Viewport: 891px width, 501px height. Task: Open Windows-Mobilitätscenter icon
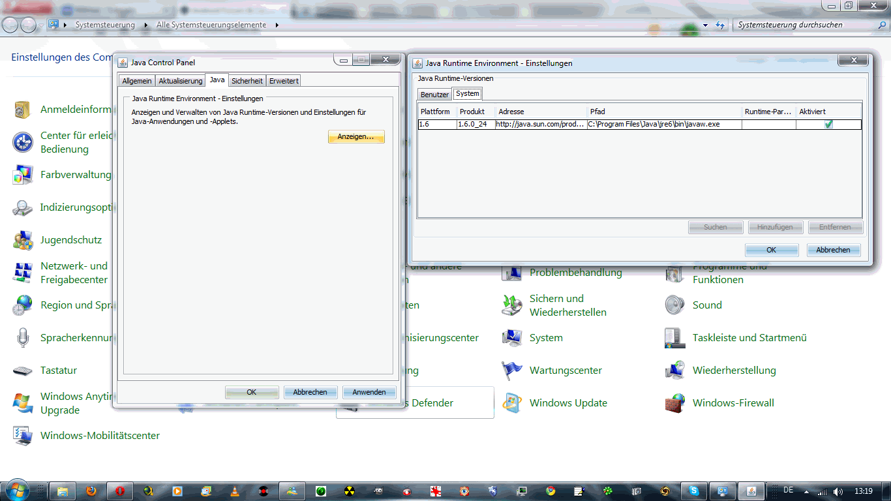click(x=23, y=436)
